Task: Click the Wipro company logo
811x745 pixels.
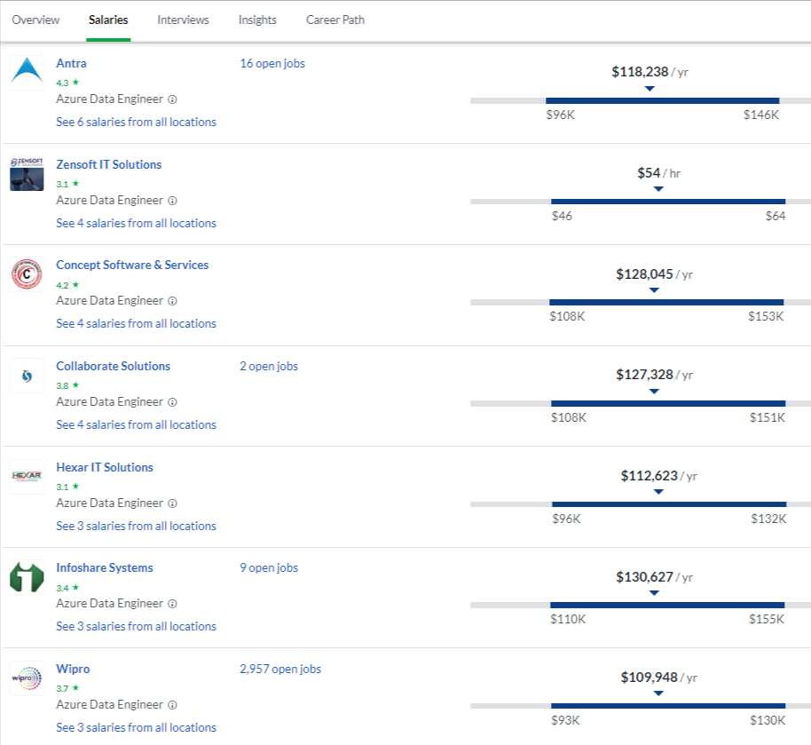Action: click(27, 678)
